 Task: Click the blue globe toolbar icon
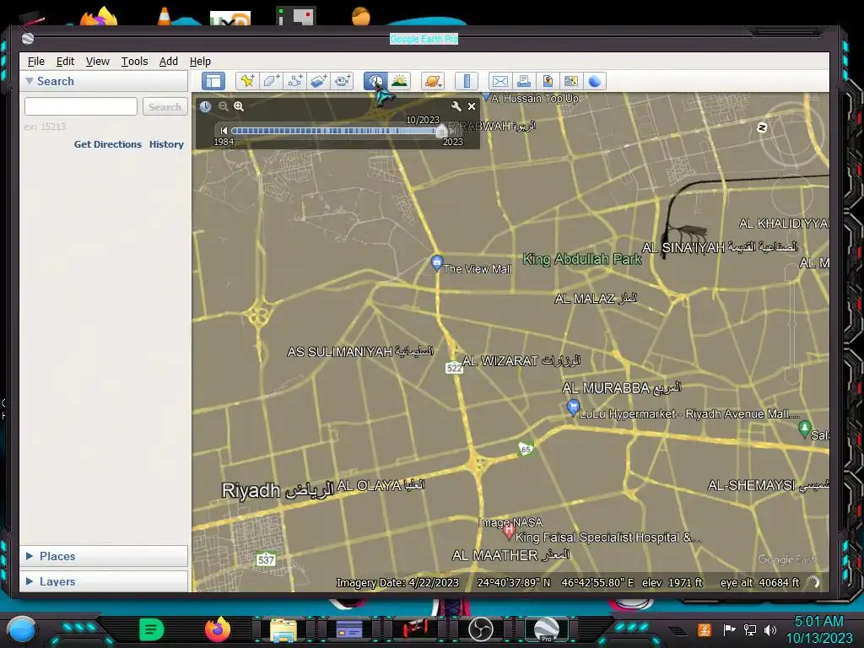click(x=595, y=82)
